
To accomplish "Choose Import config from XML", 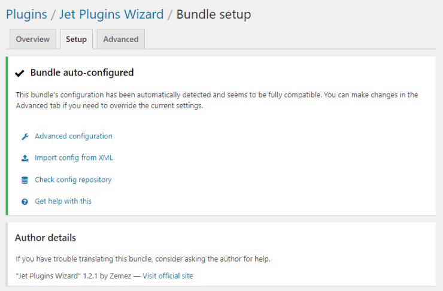I will [74, 157].
